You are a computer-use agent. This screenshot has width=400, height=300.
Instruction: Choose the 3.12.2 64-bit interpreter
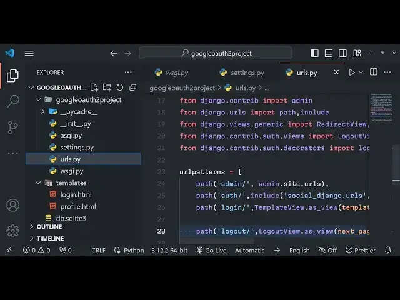coord(169,251)
